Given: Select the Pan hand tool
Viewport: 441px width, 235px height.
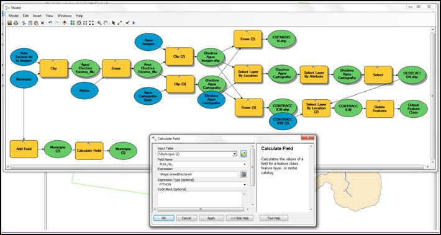Looking at the screenshot, I should click(x=106, y=23).
